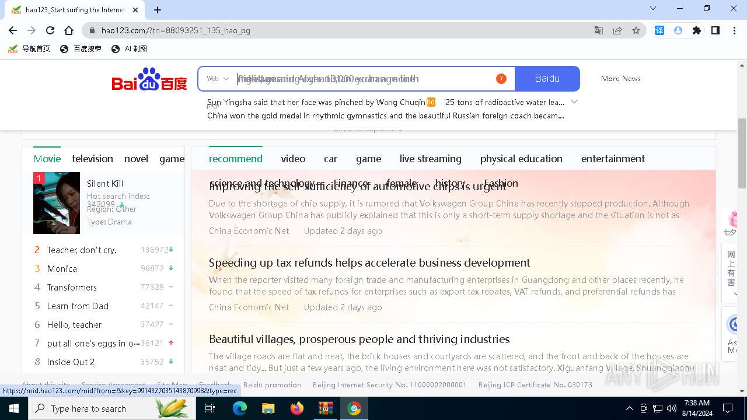Open the Chrome three-dot menu
This screenshot has height=420, width=747.
[x=734, y=30]
